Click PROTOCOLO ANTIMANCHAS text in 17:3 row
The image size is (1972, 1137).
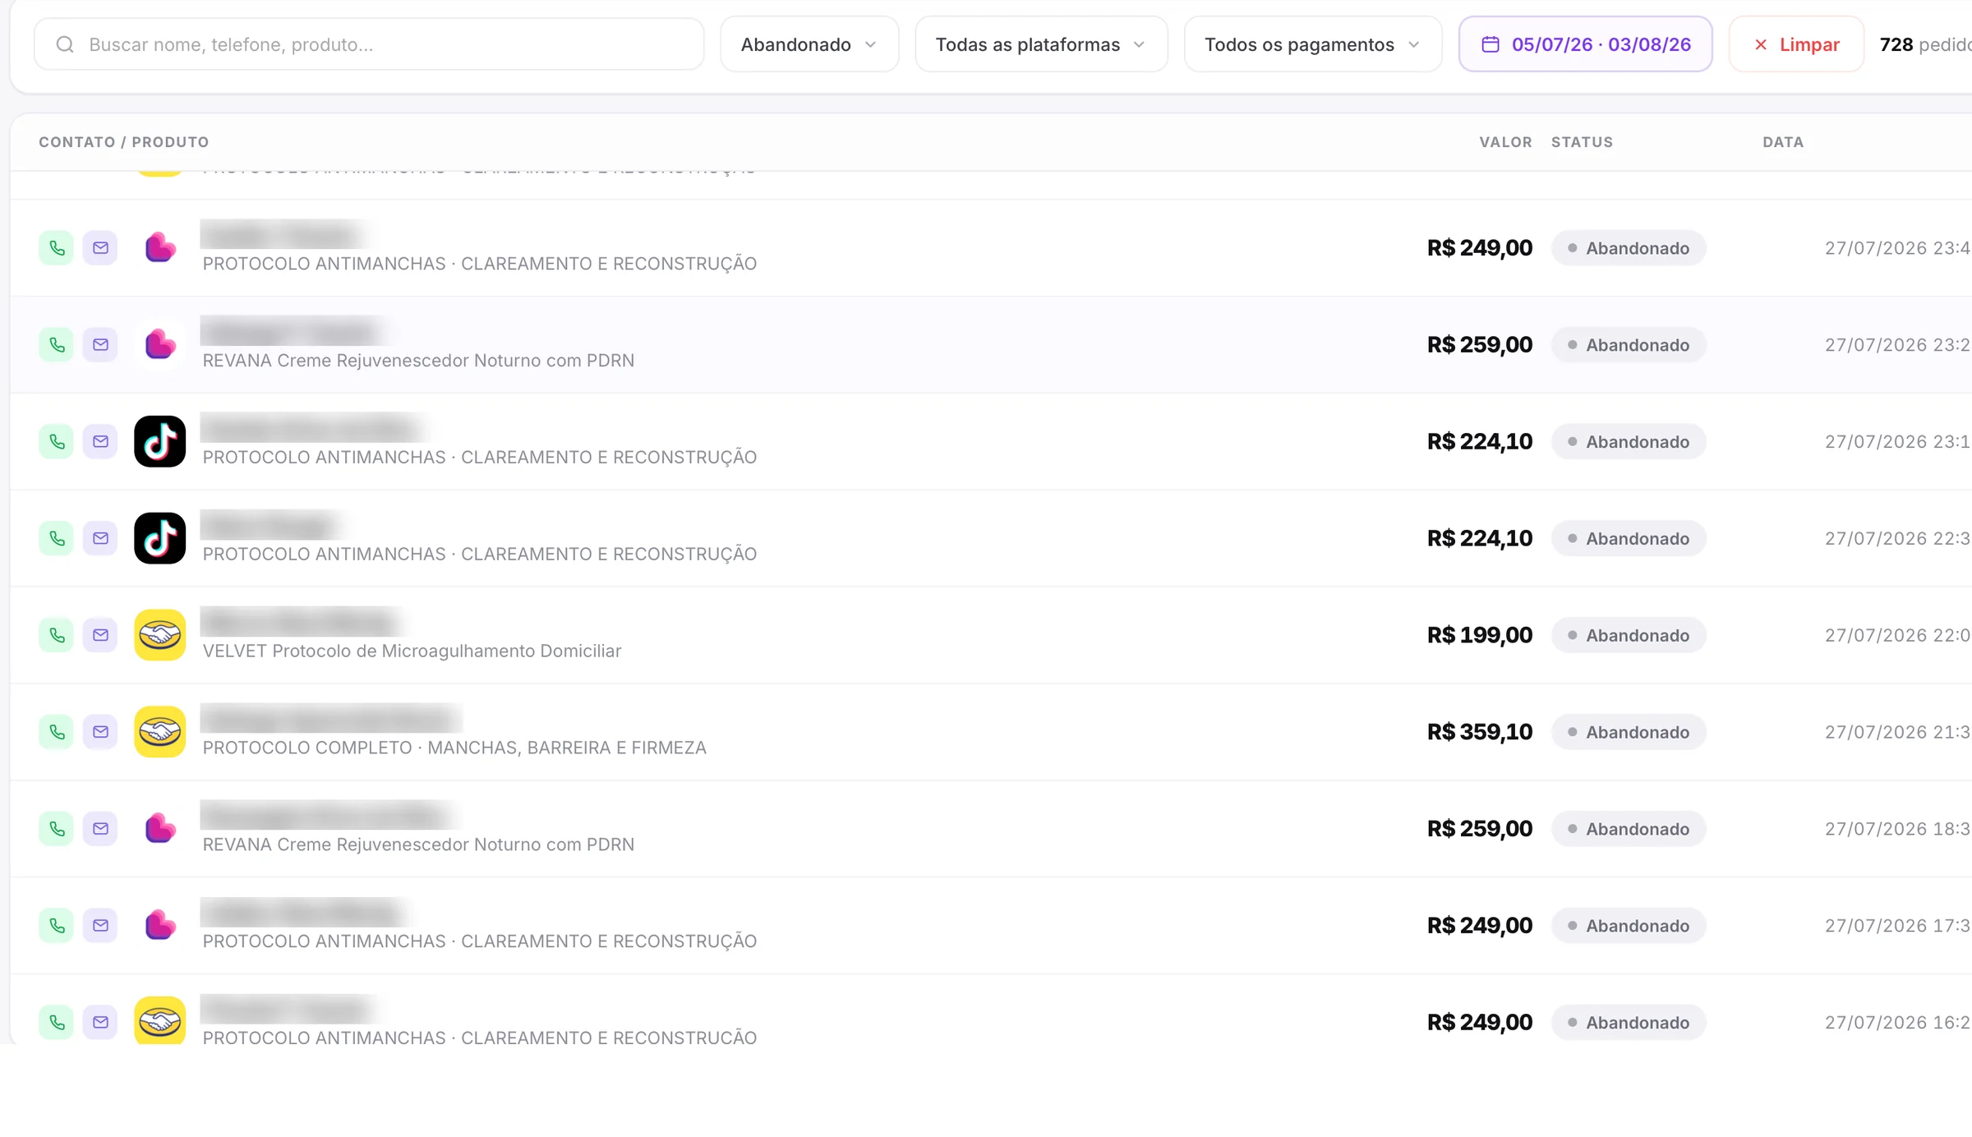[480, 941]
